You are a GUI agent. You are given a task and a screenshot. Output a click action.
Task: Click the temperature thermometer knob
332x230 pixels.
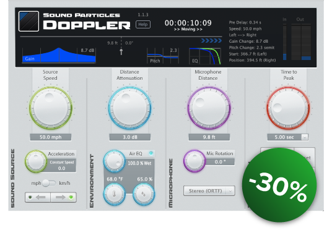pos(115,194)
